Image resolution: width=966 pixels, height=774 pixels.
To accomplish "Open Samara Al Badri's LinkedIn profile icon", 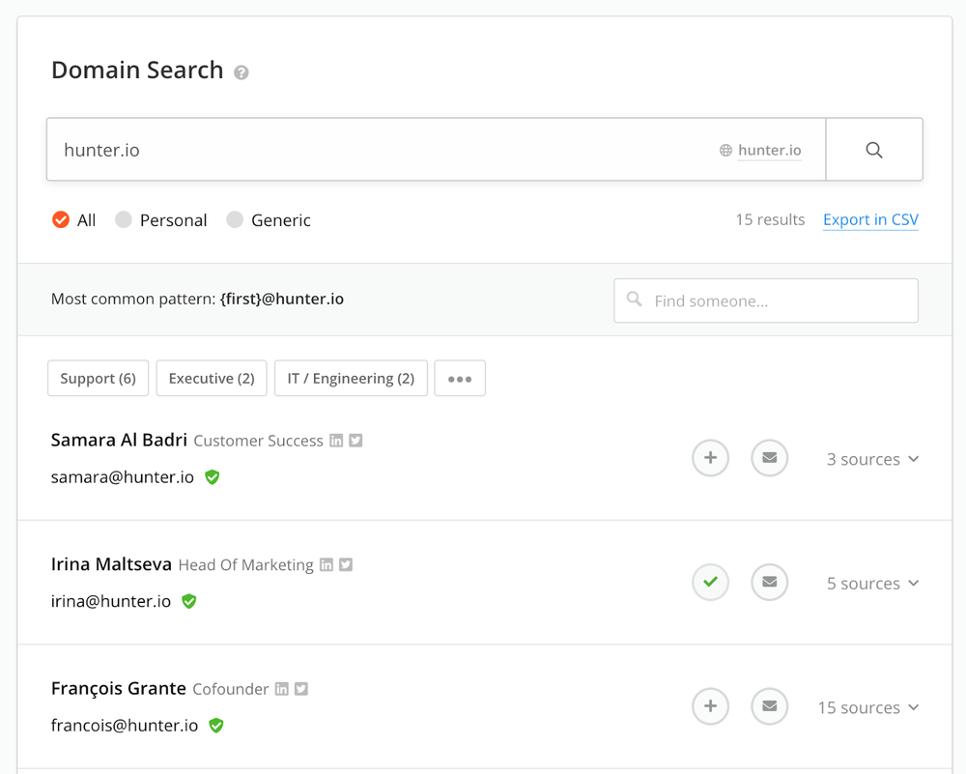I will [x=335, y=440].
